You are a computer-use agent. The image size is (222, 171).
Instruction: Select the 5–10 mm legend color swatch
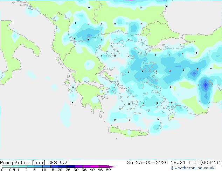[38, 166]
